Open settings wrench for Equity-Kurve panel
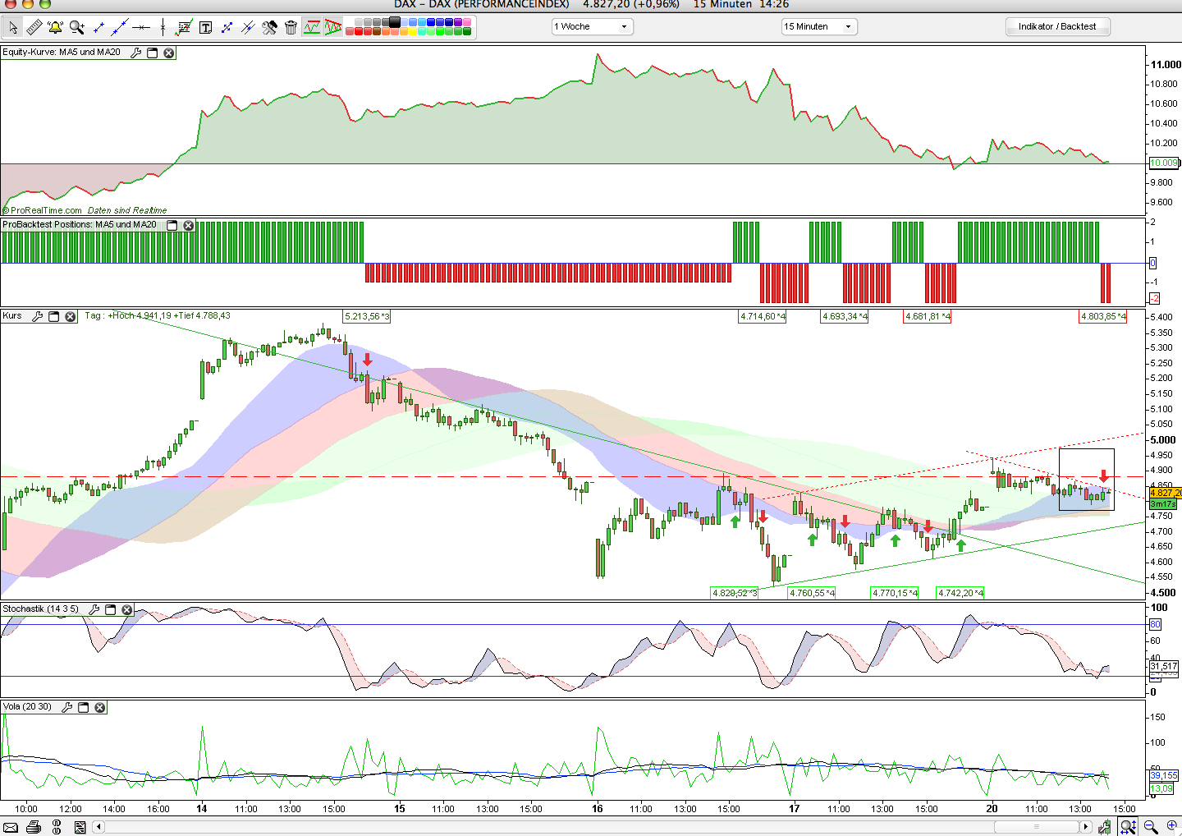 coord(136,53)
